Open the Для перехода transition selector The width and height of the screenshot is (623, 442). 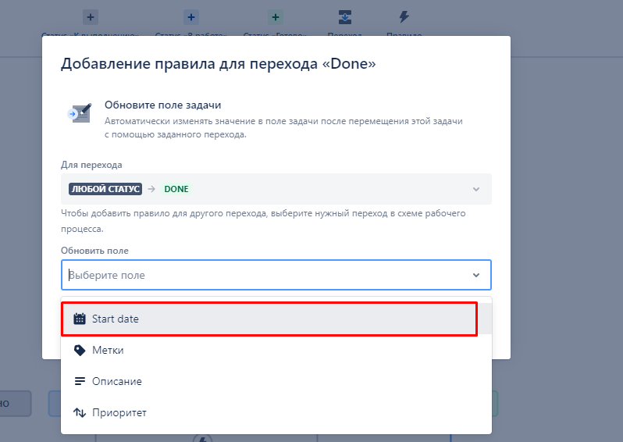coord(276,189)
